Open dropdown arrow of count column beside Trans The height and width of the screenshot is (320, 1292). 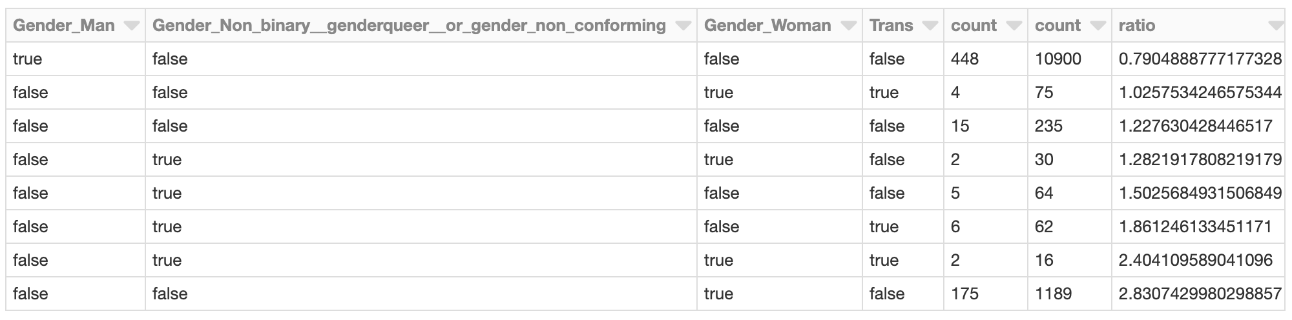[x=1014, y=26]
